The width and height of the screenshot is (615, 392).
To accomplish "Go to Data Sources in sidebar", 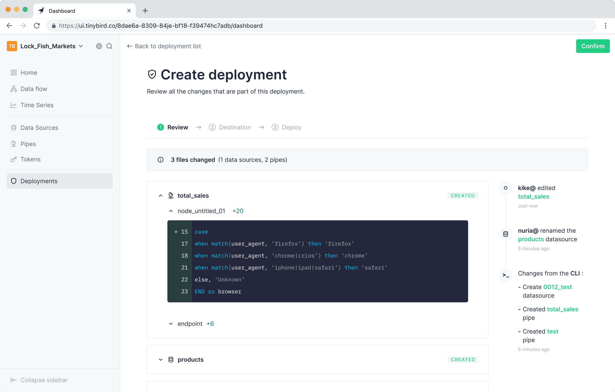I will (39, 128).
